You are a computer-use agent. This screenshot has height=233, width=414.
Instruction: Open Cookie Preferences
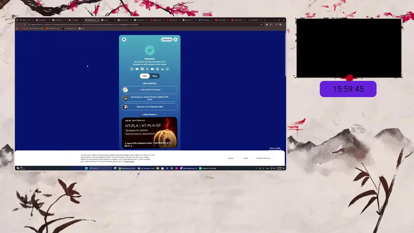[x=263, y=158]
